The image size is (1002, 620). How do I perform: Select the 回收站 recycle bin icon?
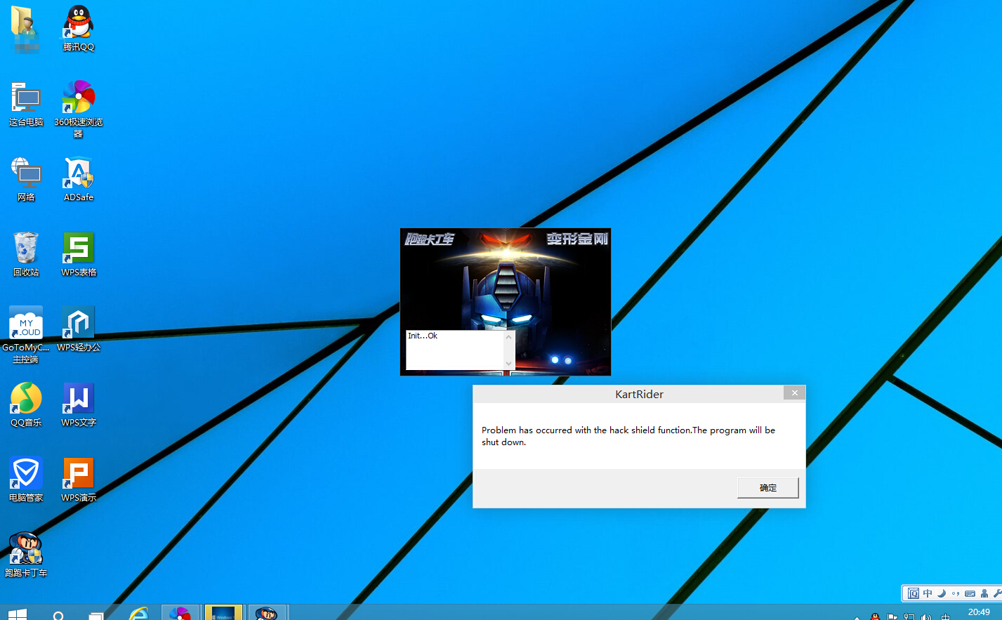[26, 253]
